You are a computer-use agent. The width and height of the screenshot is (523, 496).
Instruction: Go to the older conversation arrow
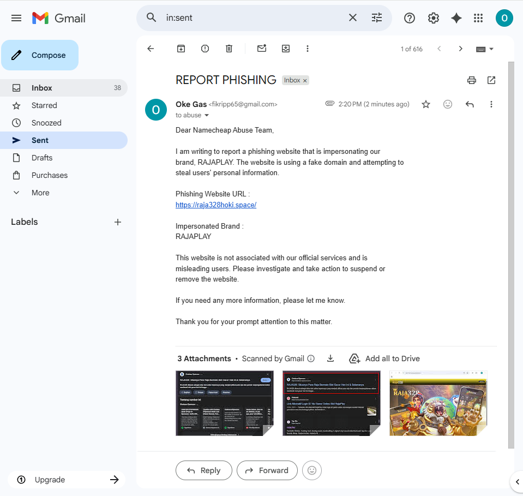(461, 49)
